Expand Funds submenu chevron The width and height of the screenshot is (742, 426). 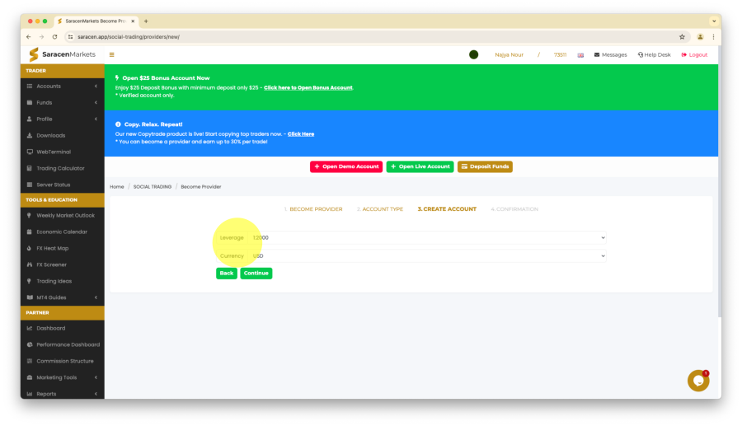96,103
